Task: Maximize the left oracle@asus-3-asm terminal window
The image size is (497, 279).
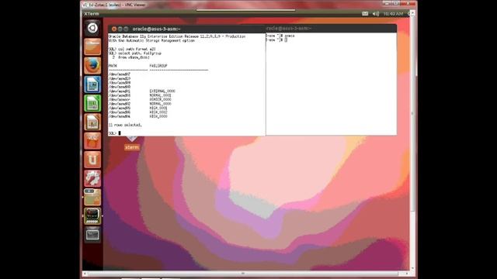Action: tap(126, 29)
